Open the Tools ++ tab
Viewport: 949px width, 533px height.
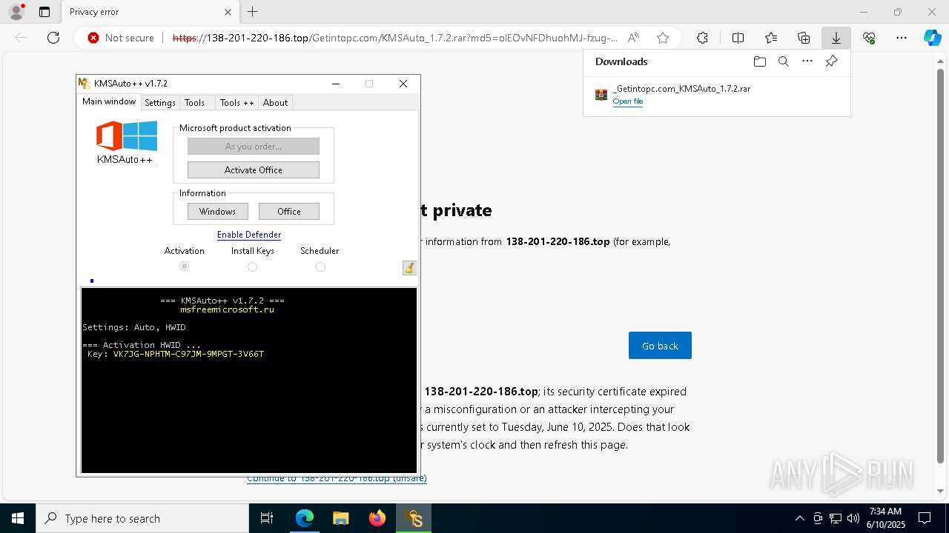(x=237, y=103)
